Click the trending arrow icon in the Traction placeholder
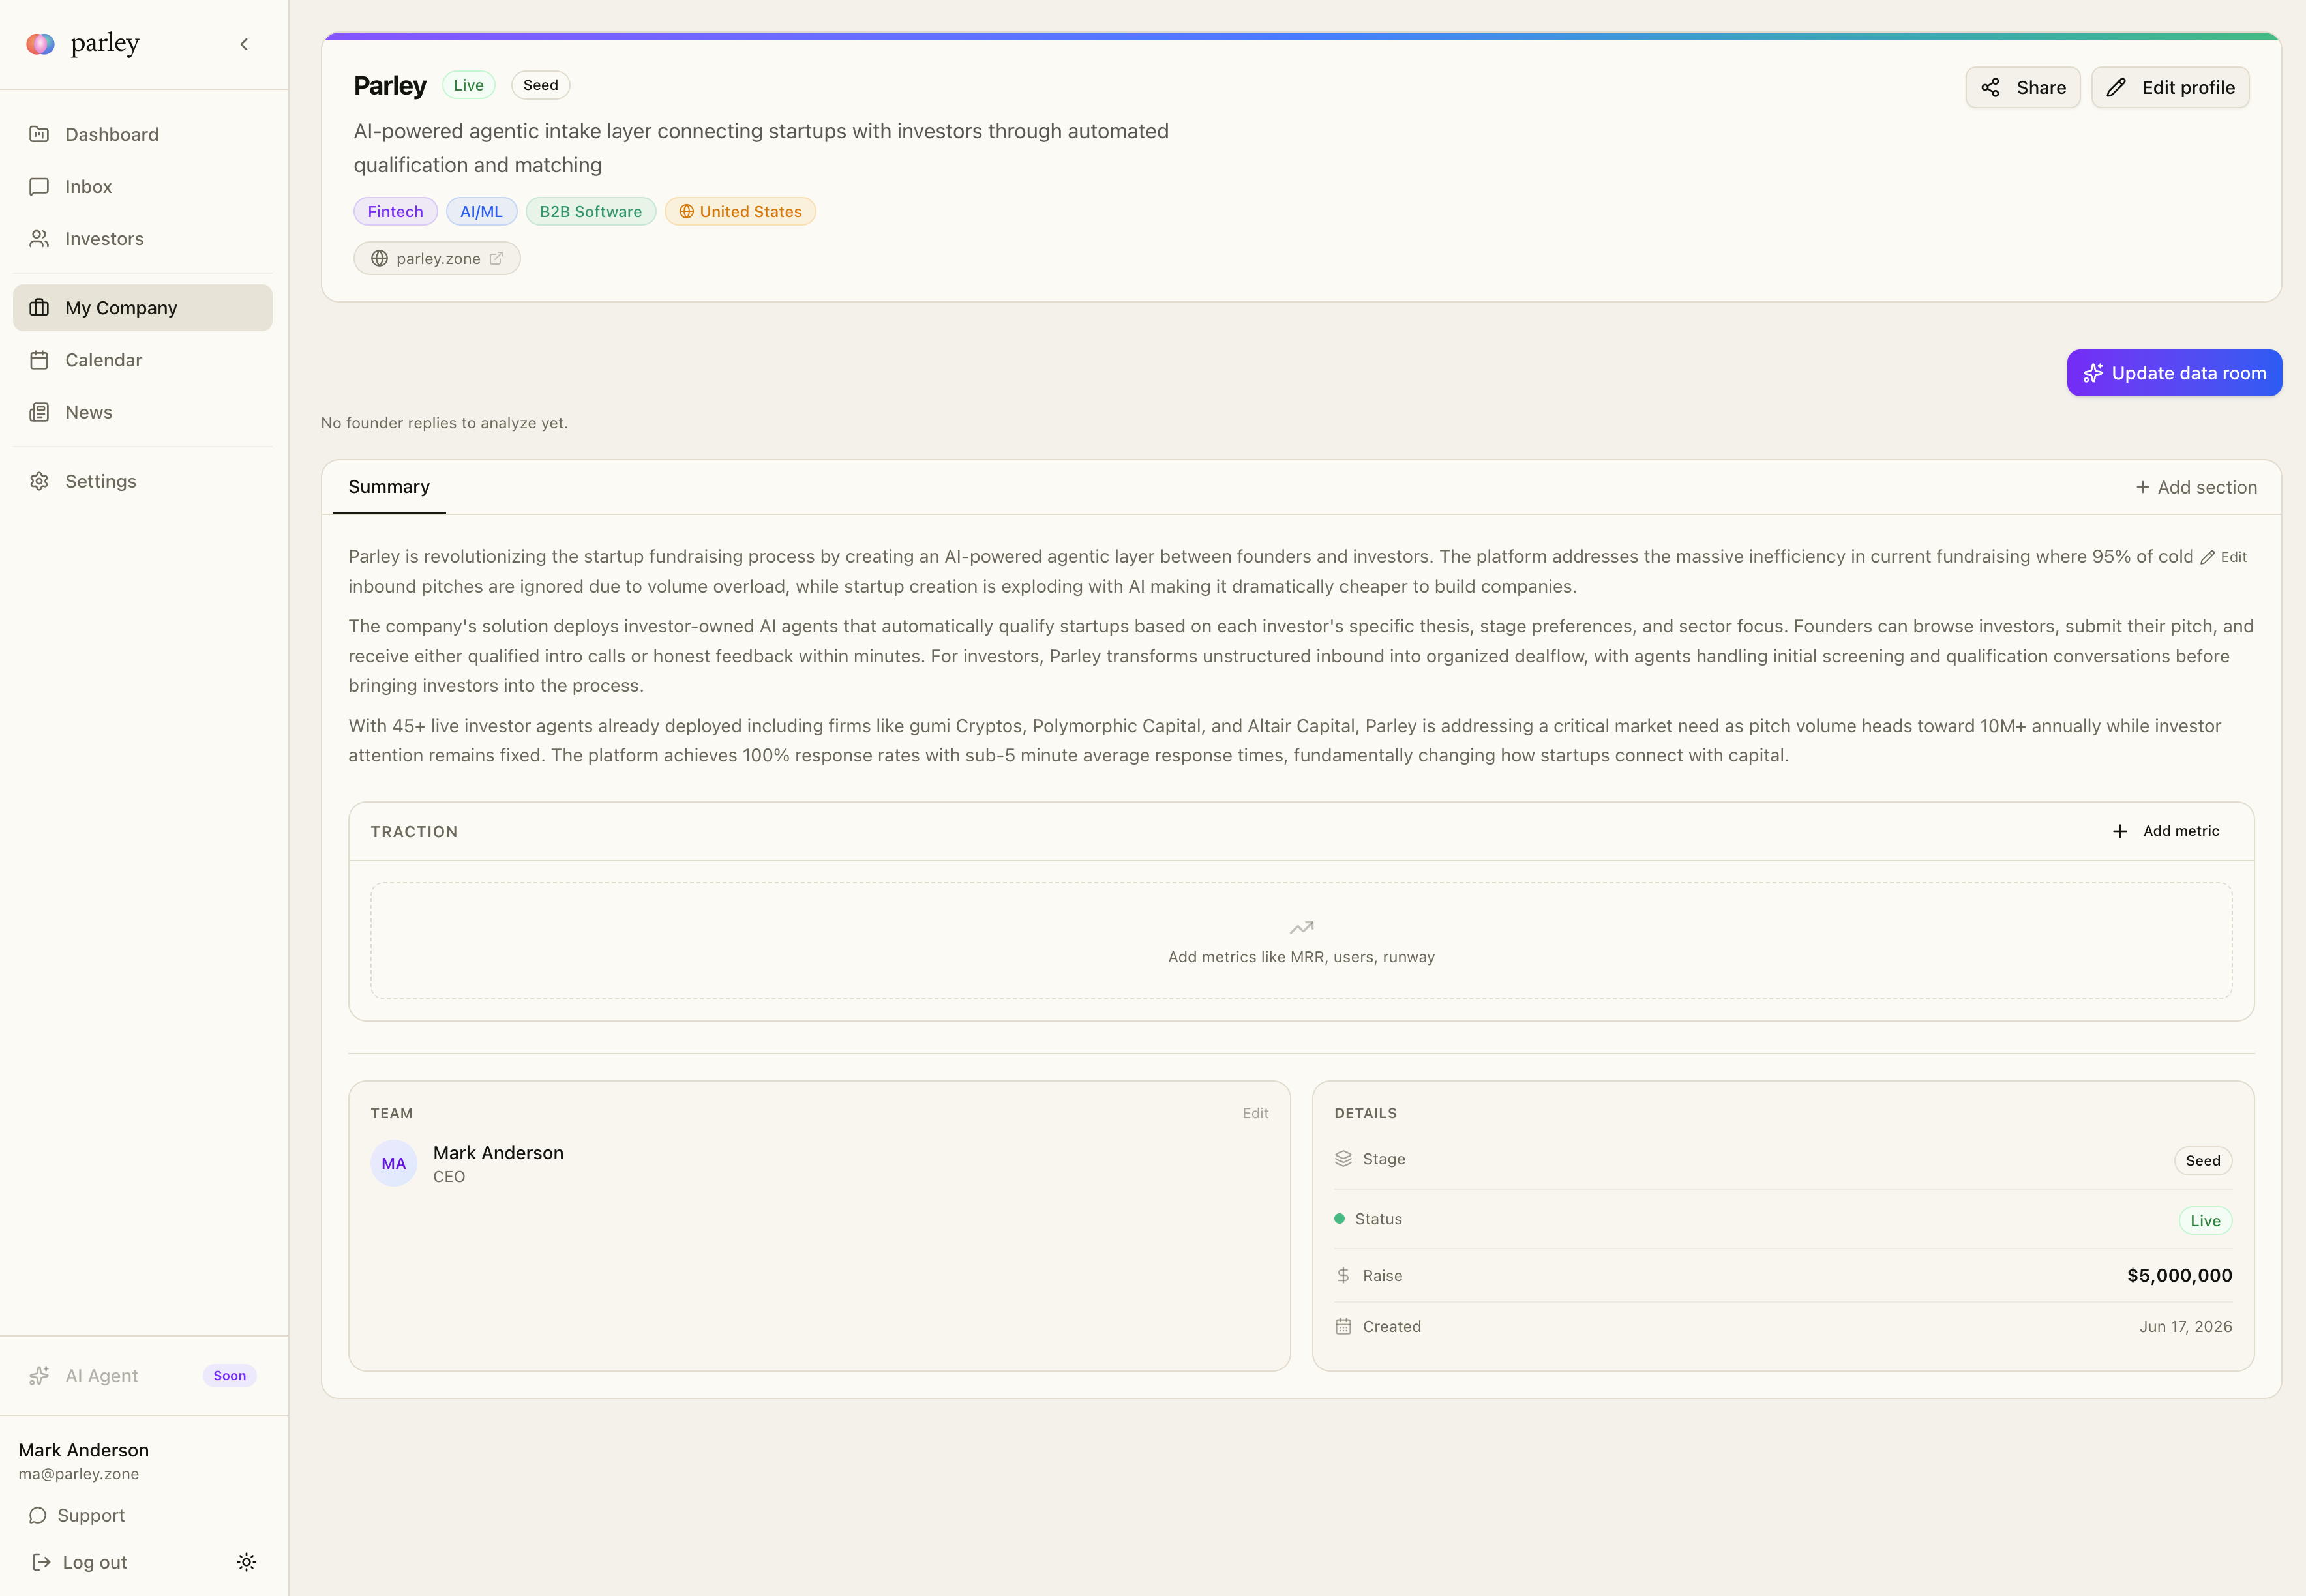 click(x=1301, y=928)
